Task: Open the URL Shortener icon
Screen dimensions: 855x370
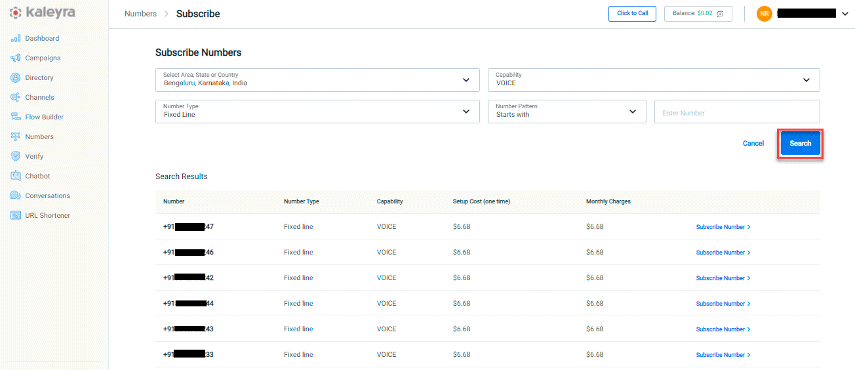Action: (x=16, y=215)
